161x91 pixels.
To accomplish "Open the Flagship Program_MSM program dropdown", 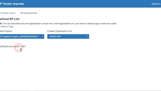I will (x=22, y=36).
